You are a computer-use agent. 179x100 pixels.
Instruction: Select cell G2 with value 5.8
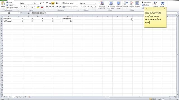tap(68, 21)
